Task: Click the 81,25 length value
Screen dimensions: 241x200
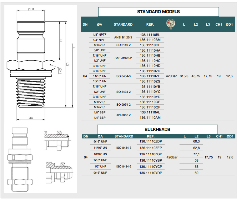Action: click(x=184, y=76)
